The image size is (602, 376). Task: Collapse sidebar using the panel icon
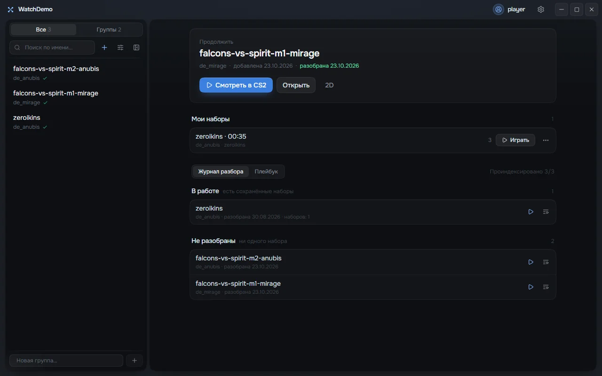pos(136,47)
